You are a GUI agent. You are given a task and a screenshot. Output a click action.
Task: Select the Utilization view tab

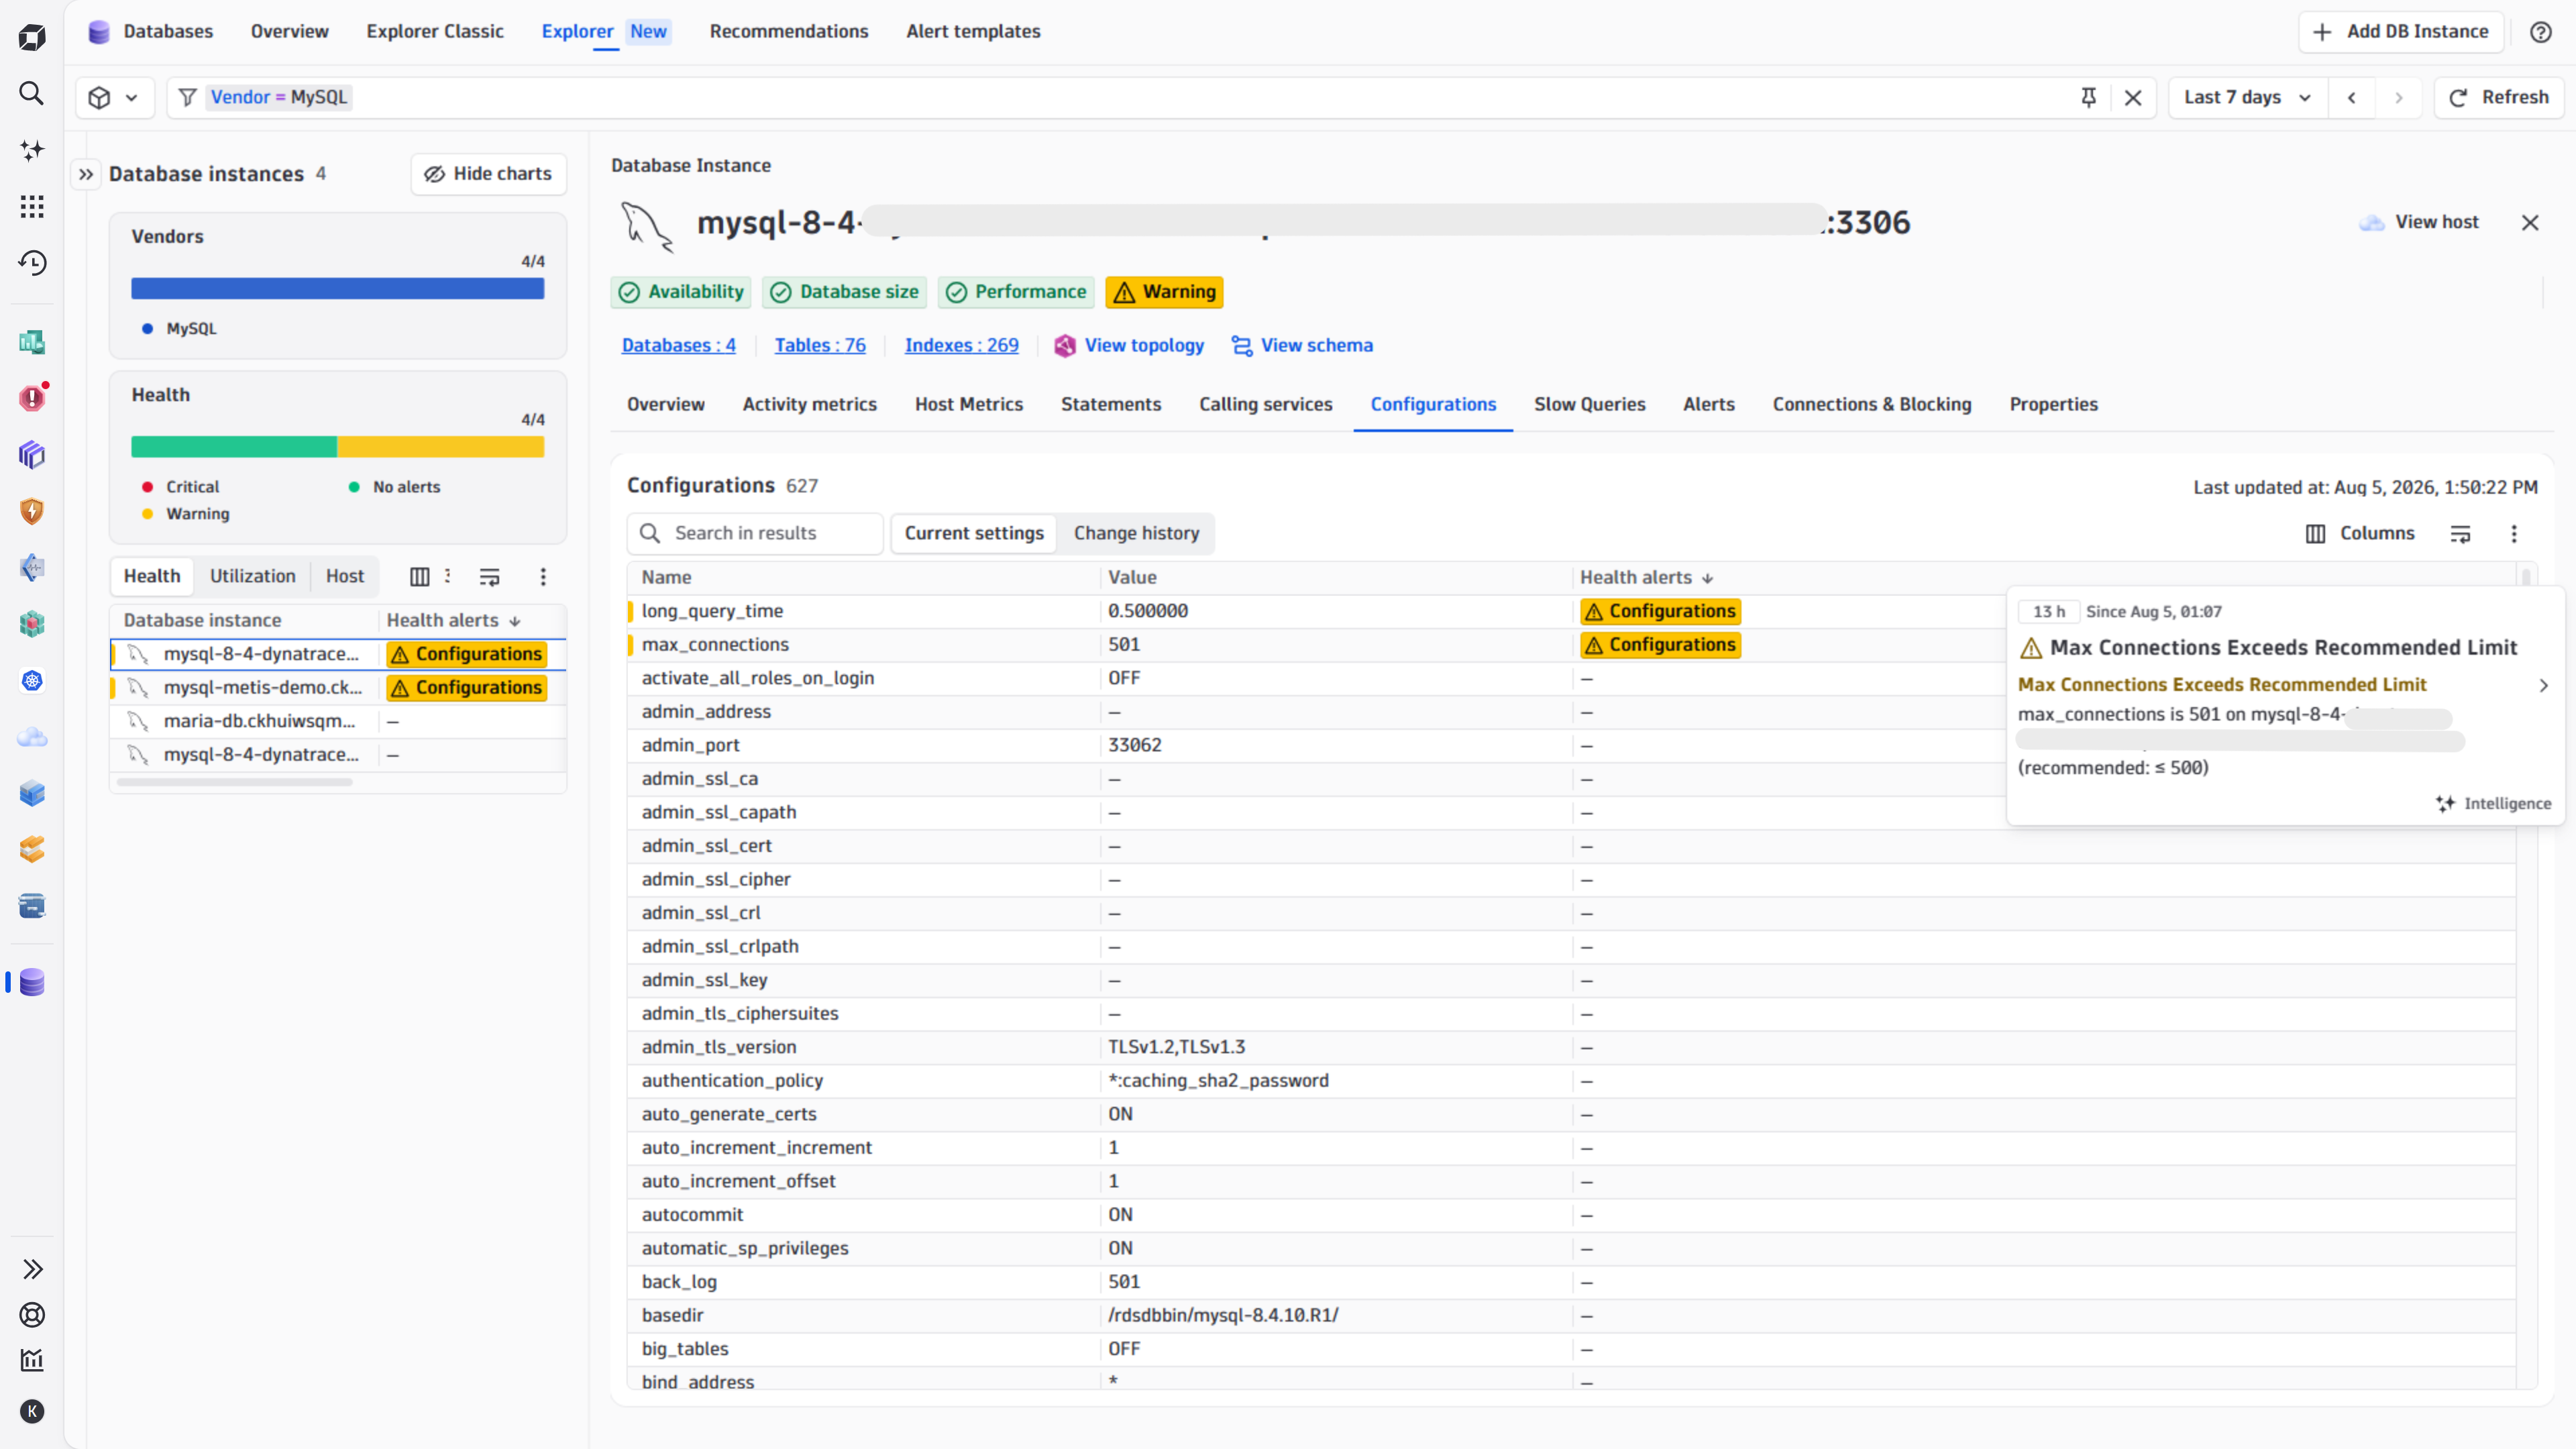click(x=252, y=576)
